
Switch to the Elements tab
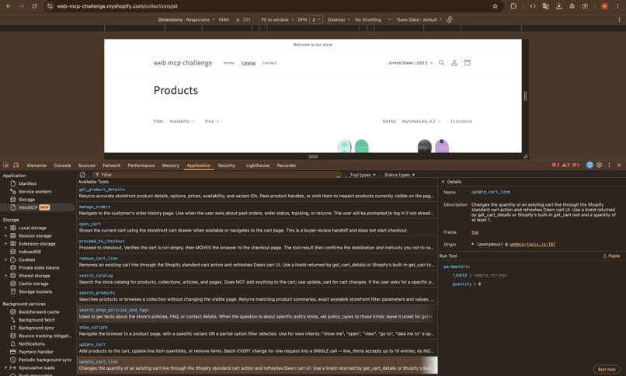tap(37, 165)
